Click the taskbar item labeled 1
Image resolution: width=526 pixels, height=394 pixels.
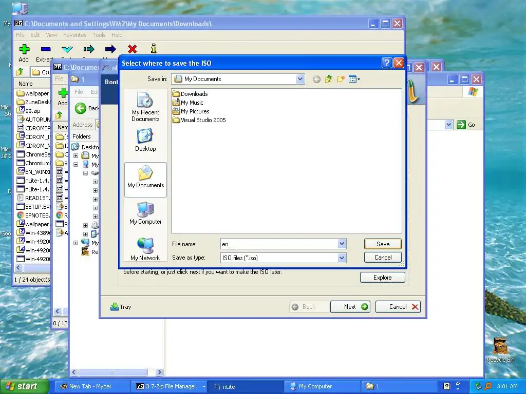399,386
